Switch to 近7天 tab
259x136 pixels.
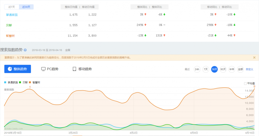pyautogui.click(x=12, y=7)
